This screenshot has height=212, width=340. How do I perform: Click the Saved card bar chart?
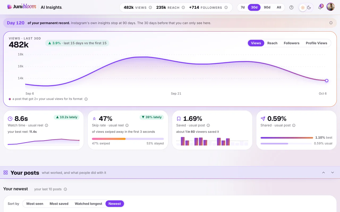click(212, 141)
